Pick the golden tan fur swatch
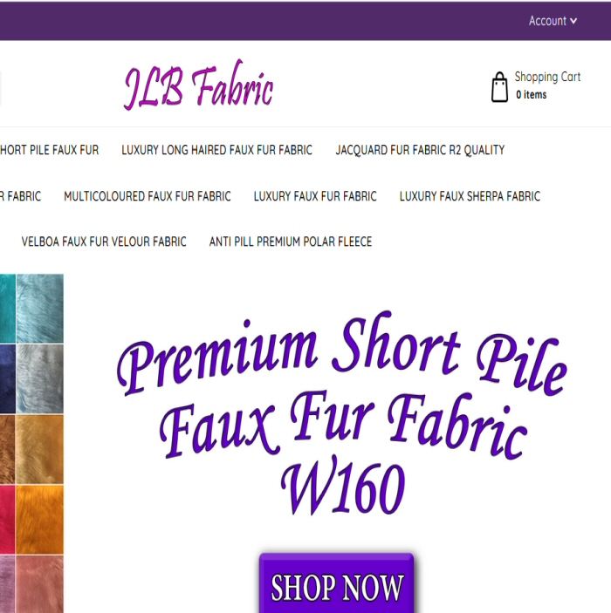This screenshot has height=613, width=611. pyautogui.click(x=39, y=449)
